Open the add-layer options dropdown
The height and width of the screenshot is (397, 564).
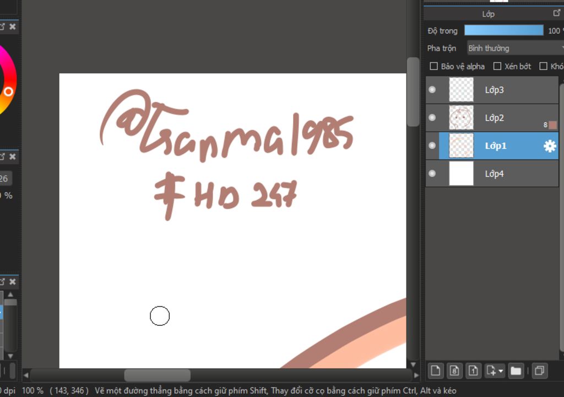(495, 371)
